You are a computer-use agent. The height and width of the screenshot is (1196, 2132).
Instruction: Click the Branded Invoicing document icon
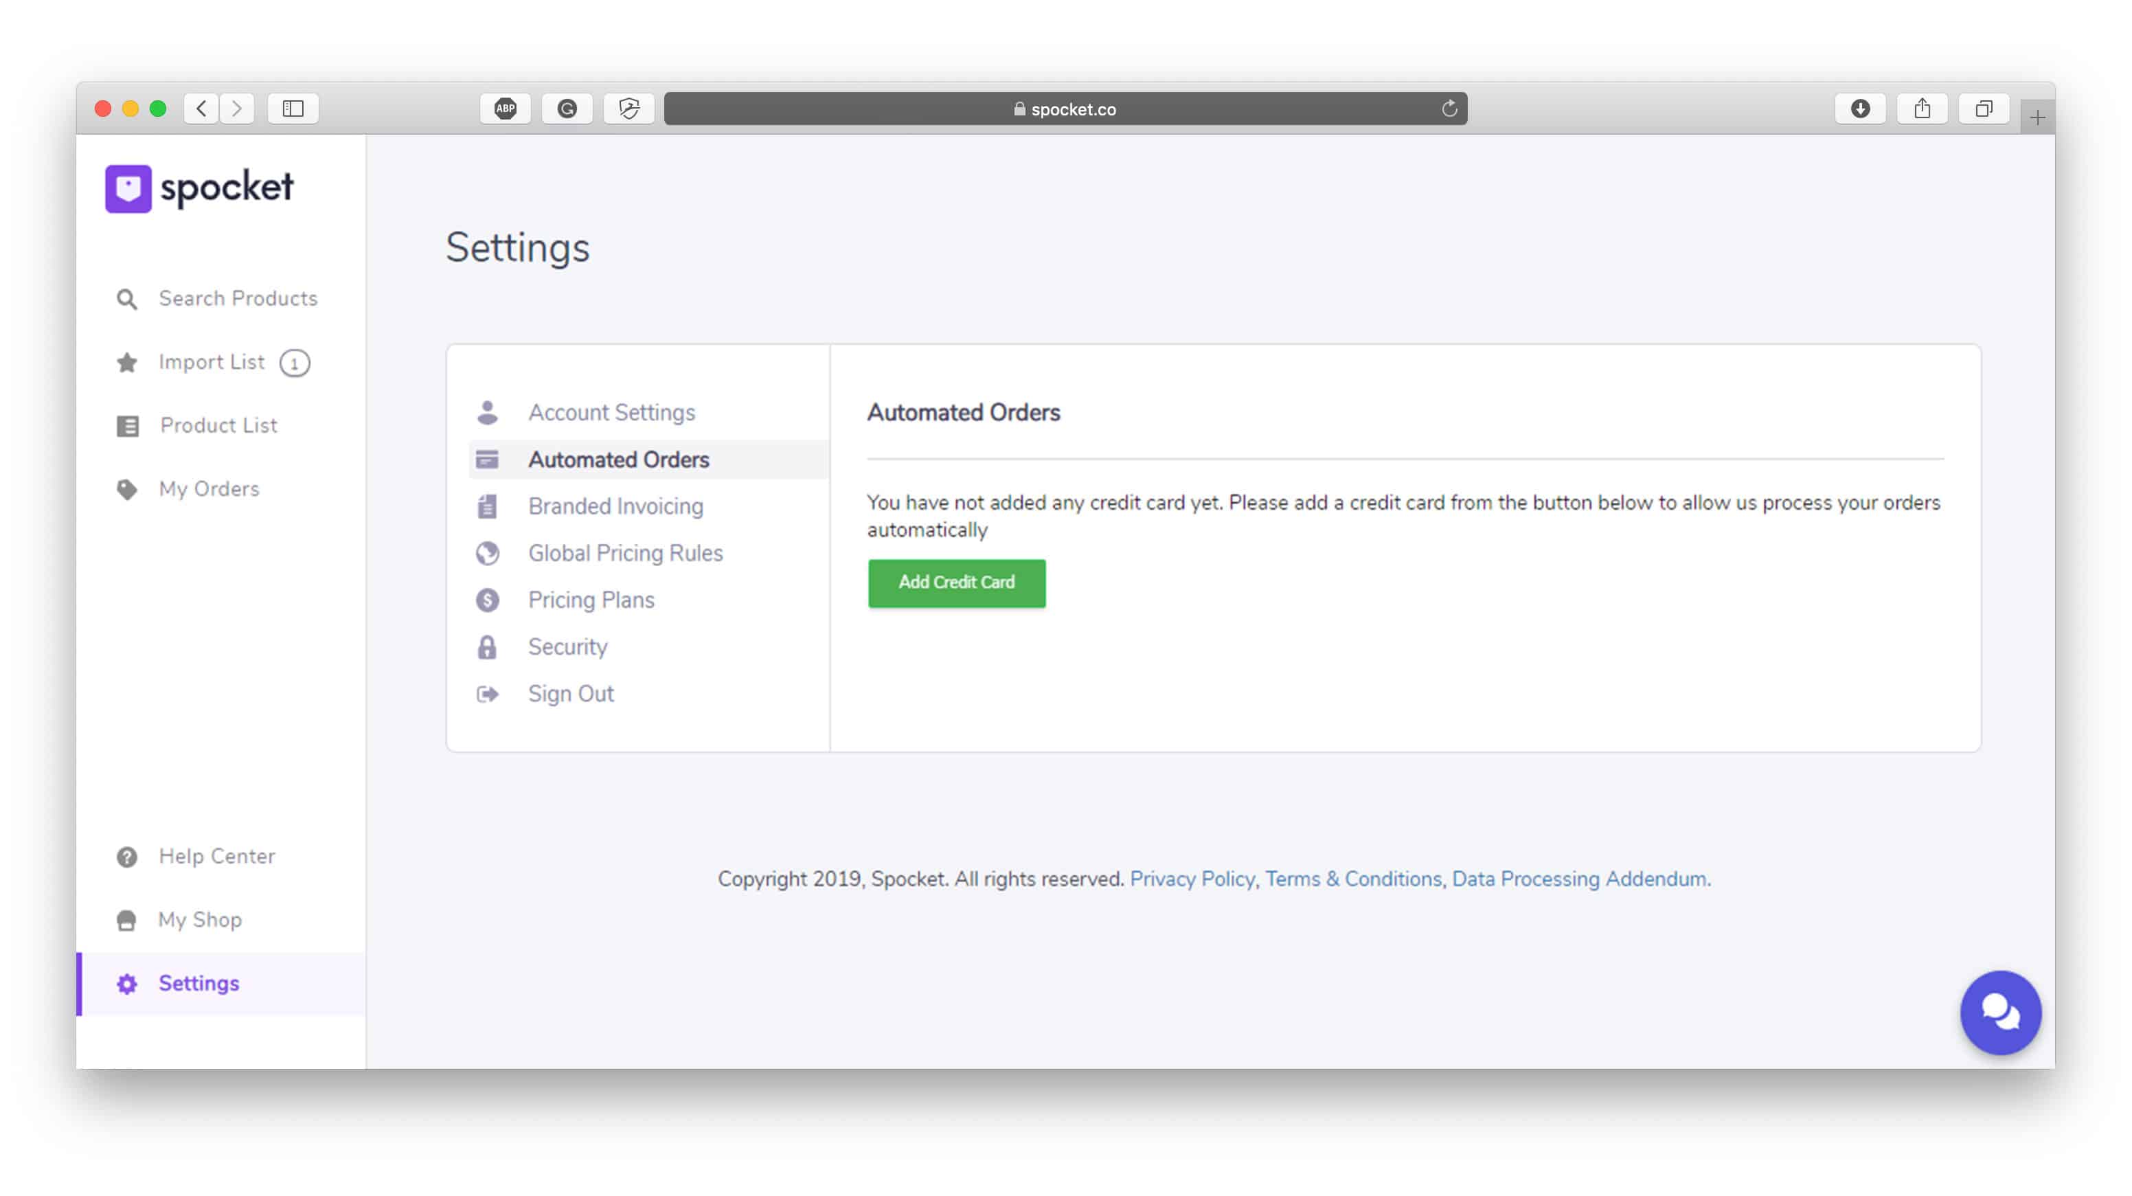tap(488, 506)
